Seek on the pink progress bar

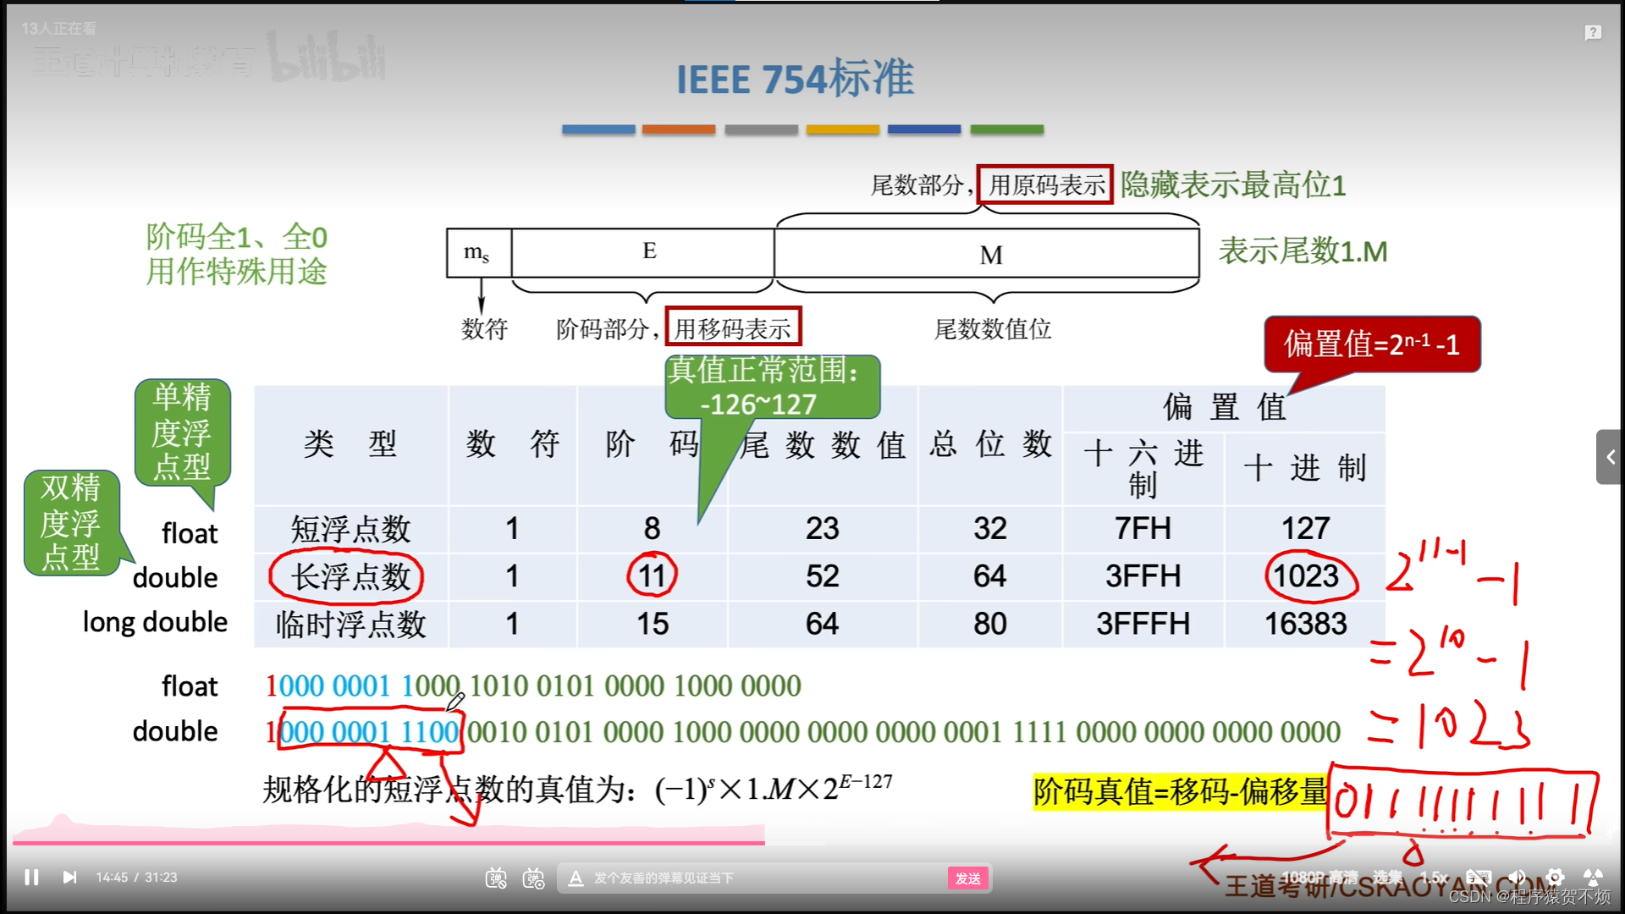389,842
